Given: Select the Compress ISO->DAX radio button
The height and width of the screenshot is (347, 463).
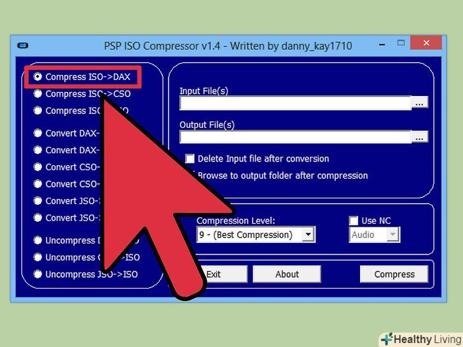Looking at the screenshot, I should [x=38, y=77].
